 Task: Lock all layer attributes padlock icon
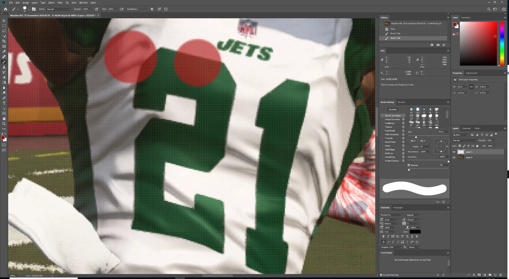pos(477,146)
